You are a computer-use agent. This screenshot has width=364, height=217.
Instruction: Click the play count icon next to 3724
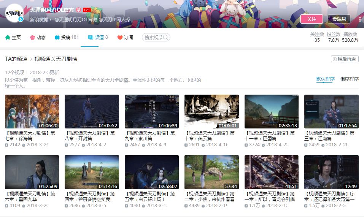tap(246, 145)
